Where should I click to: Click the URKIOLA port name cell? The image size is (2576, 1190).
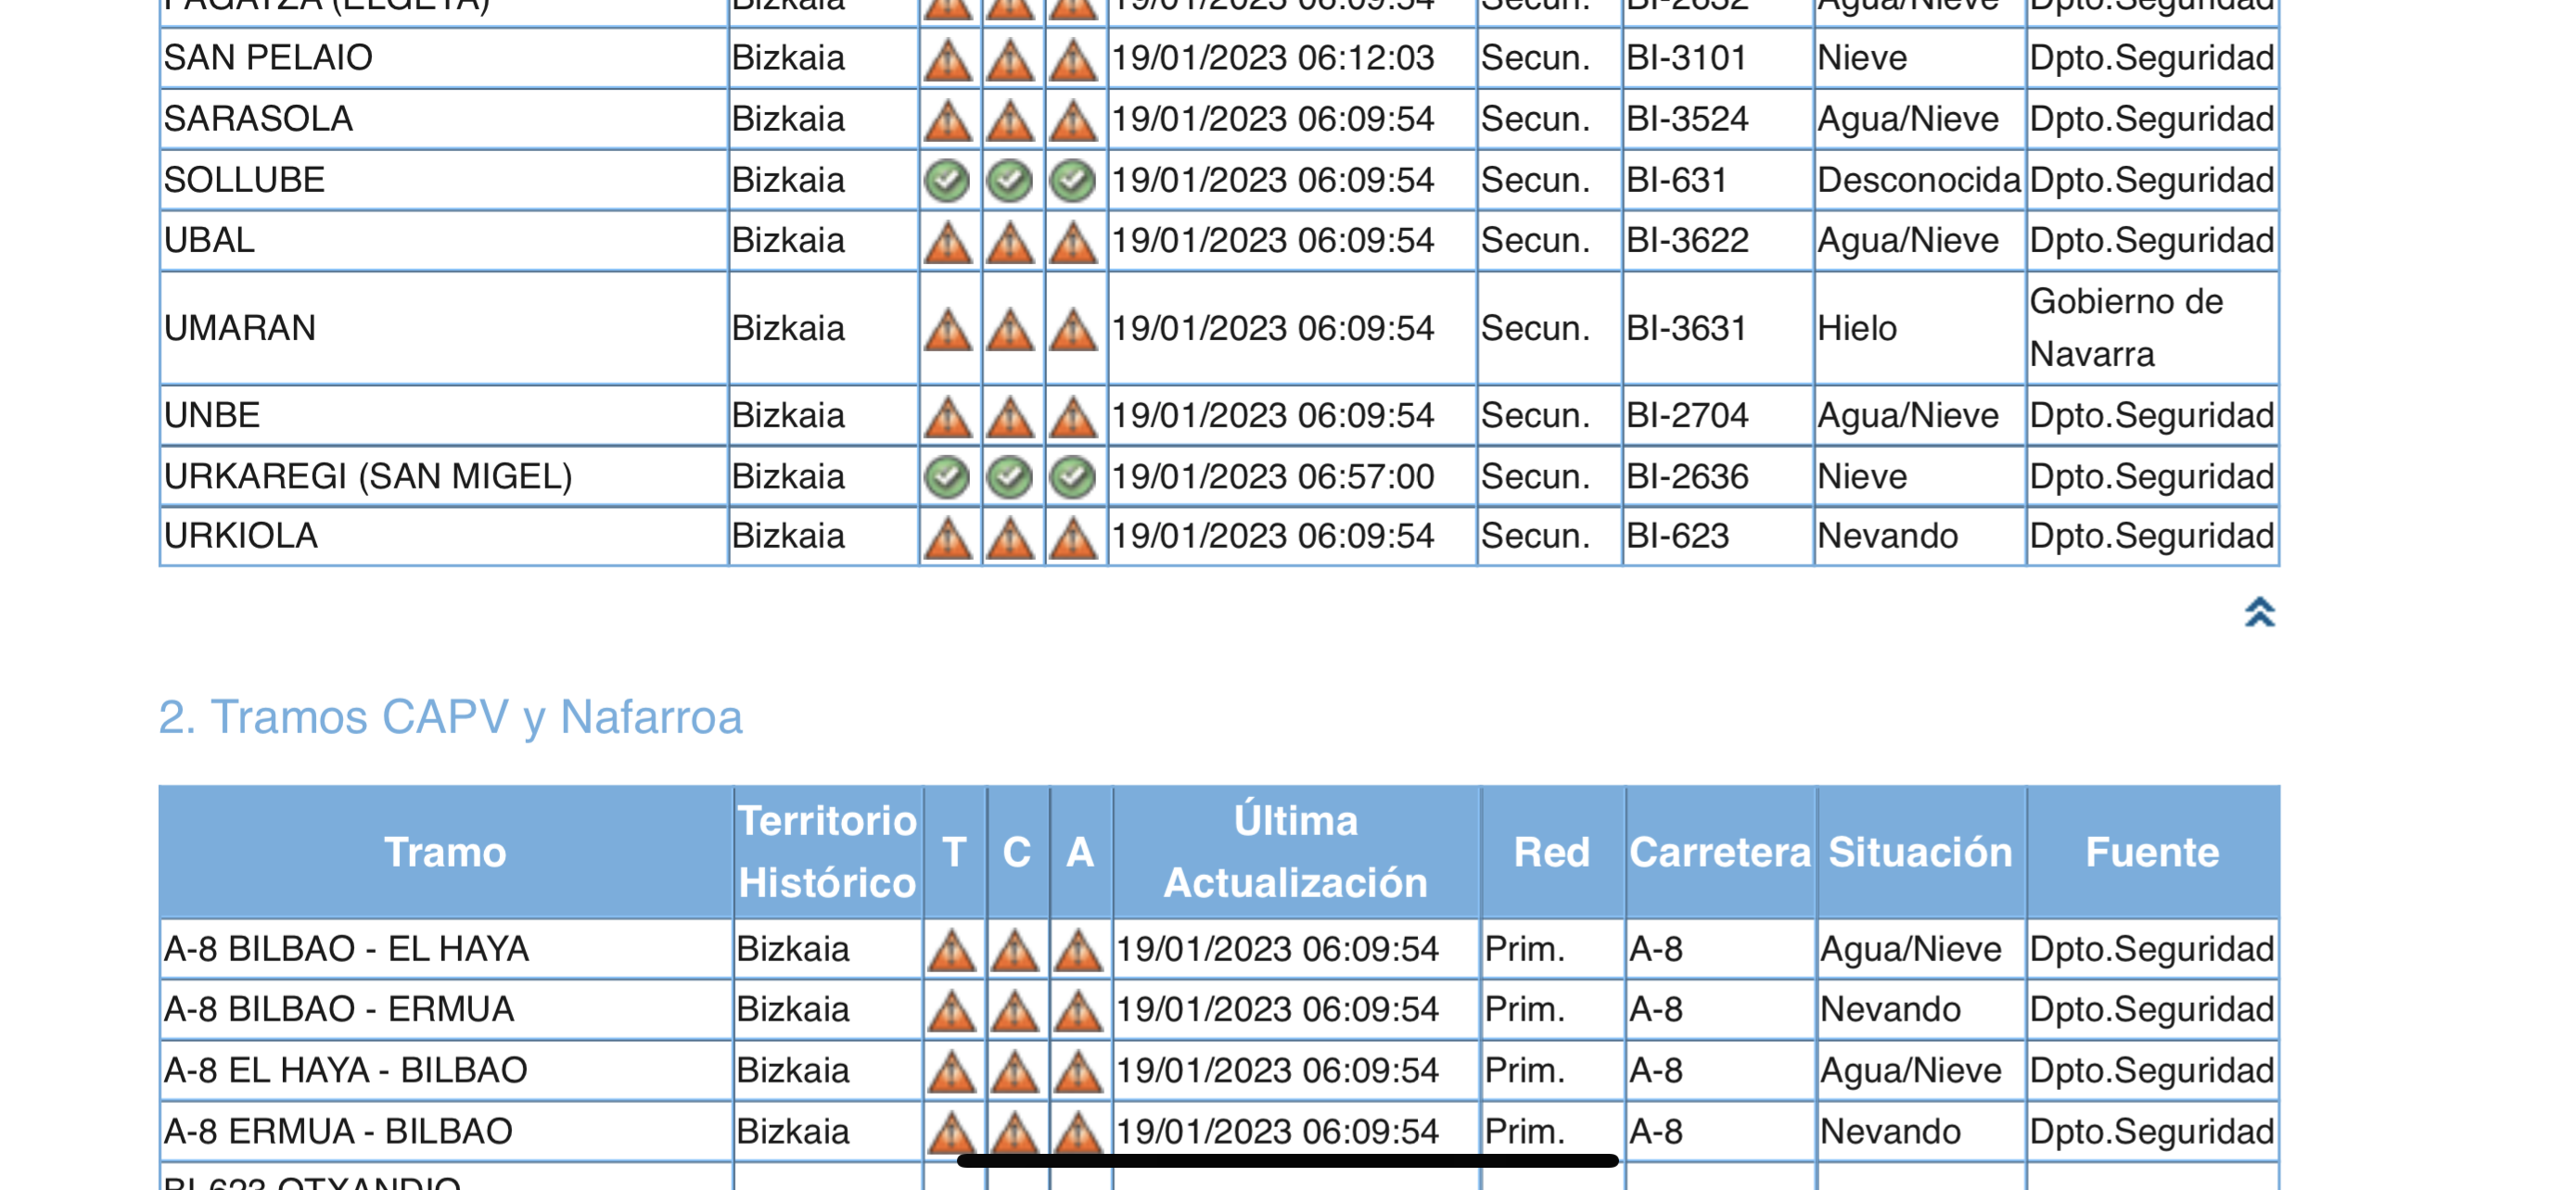point(241,537)
